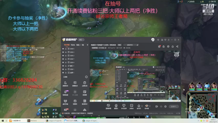The image size is (218, 123).
Task: Click the streaming status button at bottom right
Action: 174,107
